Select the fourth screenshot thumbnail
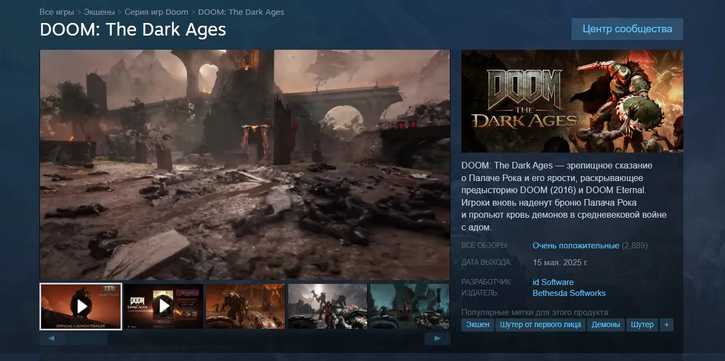 (328, 306)
